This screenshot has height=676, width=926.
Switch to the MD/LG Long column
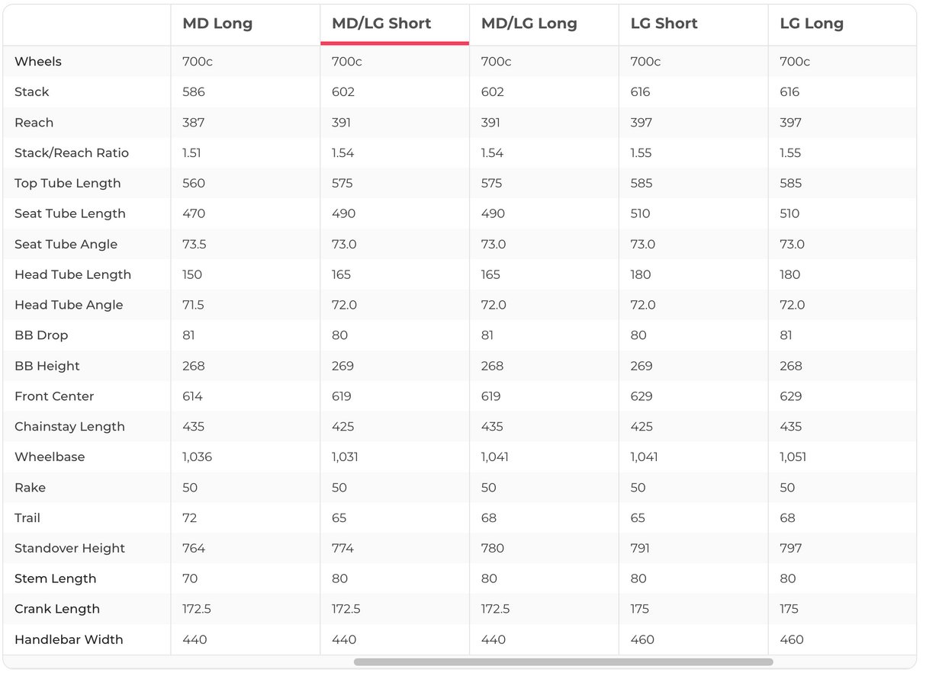pyautogui.click(x=529, y=24)
